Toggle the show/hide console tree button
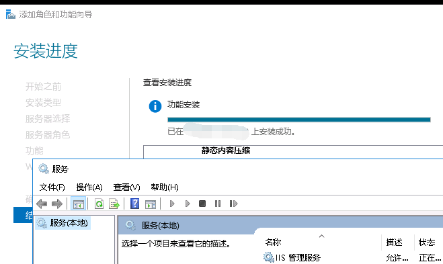Screen dimensions: 443x264 pyautogui.click(x=78, y=204)
